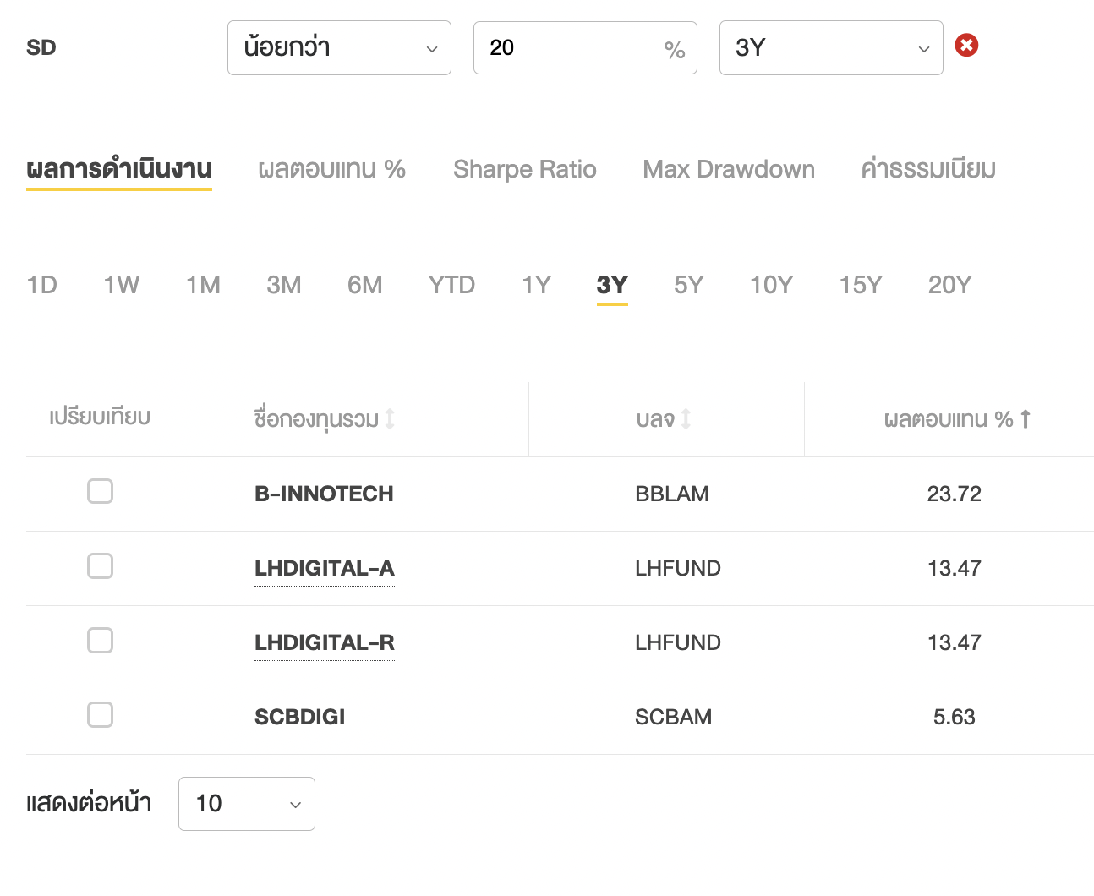Tick the compare checkbox for B-INNOTECH

pos(100,491)
